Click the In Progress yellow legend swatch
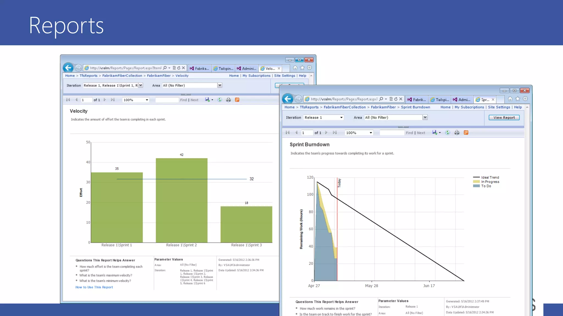 click(476, 182)
